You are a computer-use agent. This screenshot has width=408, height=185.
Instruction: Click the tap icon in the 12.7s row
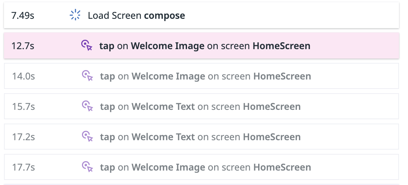coord(87,46)
